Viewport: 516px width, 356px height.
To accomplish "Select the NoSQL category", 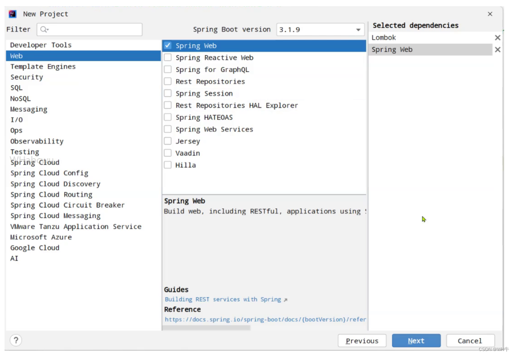I will pos(83,99).
